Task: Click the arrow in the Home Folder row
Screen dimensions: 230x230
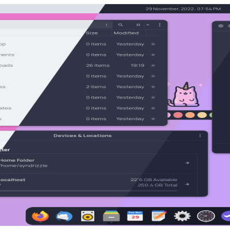Action: pos(187,163)
